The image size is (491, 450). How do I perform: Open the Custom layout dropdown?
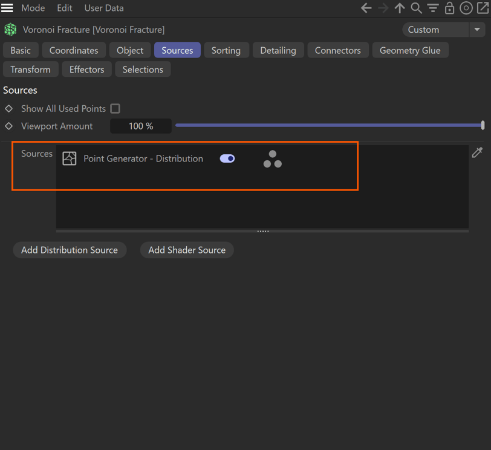click(x=435, y=30)
